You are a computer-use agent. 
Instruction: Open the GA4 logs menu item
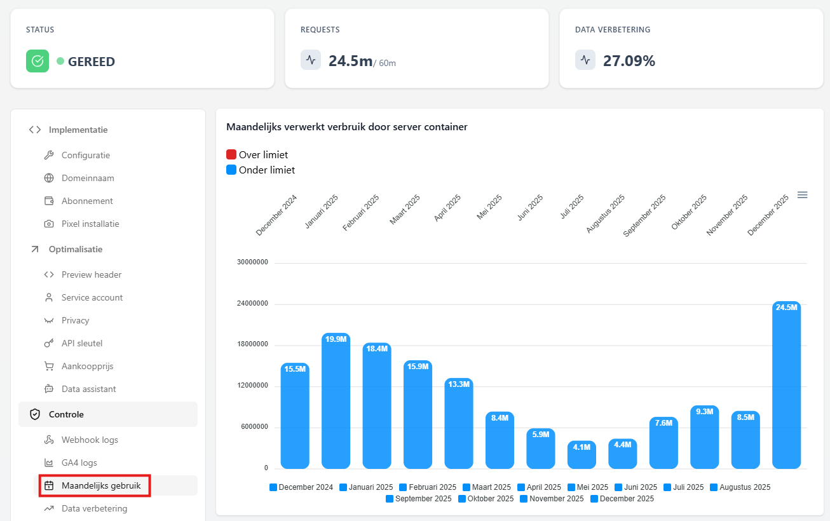tap(79, 463)
